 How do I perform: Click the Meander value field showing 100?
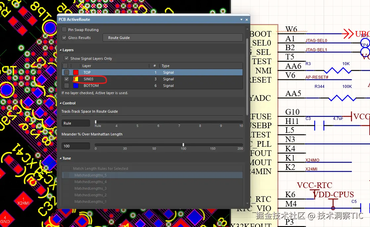tap(76, 146)
